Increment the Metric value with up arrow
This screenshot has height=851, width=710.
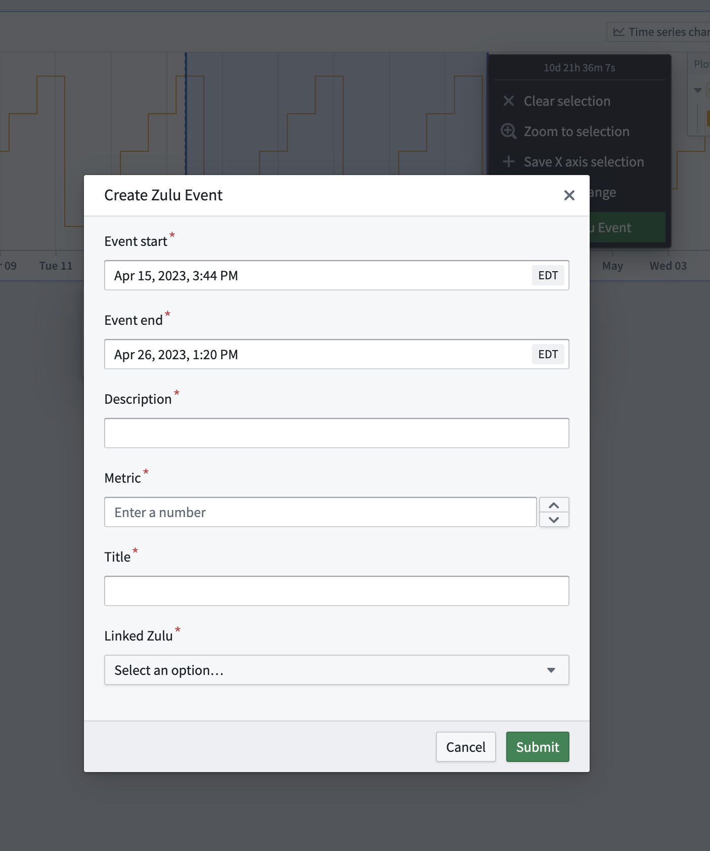[x=554, y=505]
